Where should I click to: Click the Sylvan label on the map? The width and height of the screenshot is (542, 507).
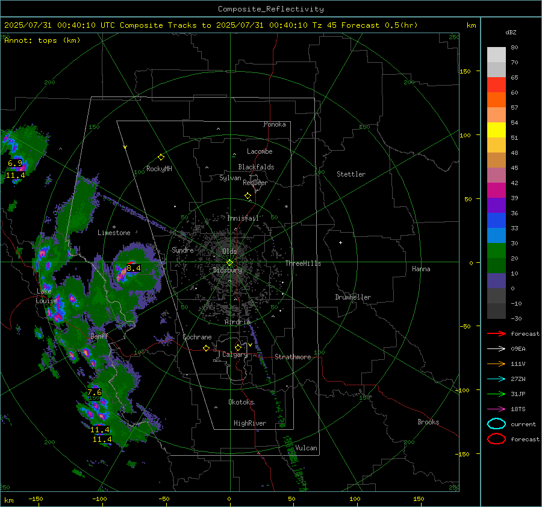(230, 178)
